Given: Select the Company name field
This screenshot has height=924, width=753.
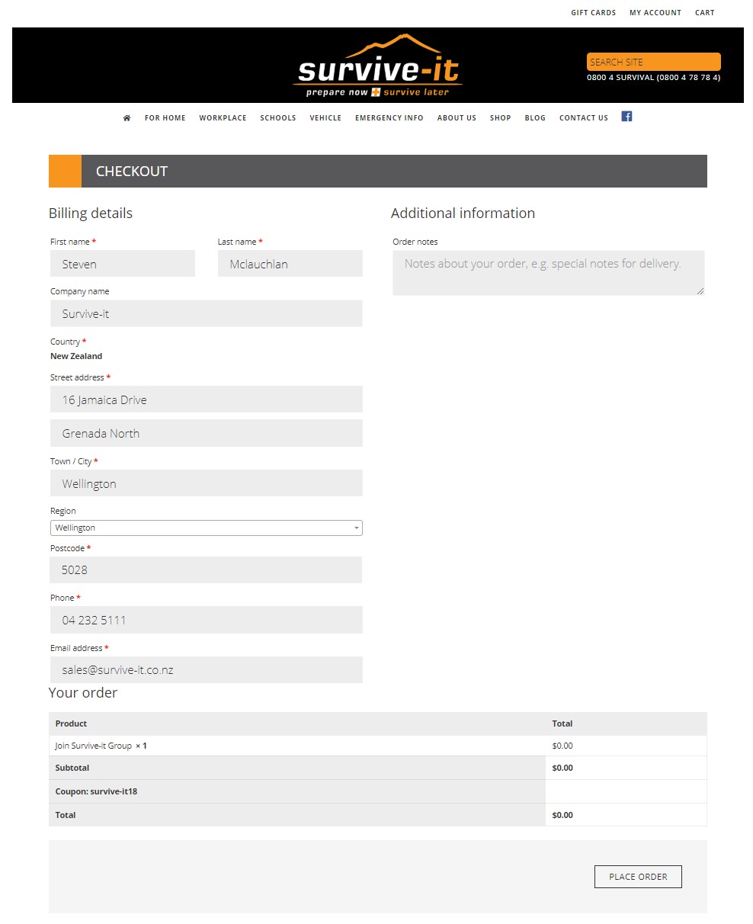Looking at the screenshot, I should click(x=207, y=313).
